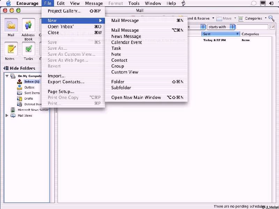The width and height of the screenshot is (279, 209).
Task: Click the 'Today 8:37 PM' sent time
Action: tap(214, 40)
